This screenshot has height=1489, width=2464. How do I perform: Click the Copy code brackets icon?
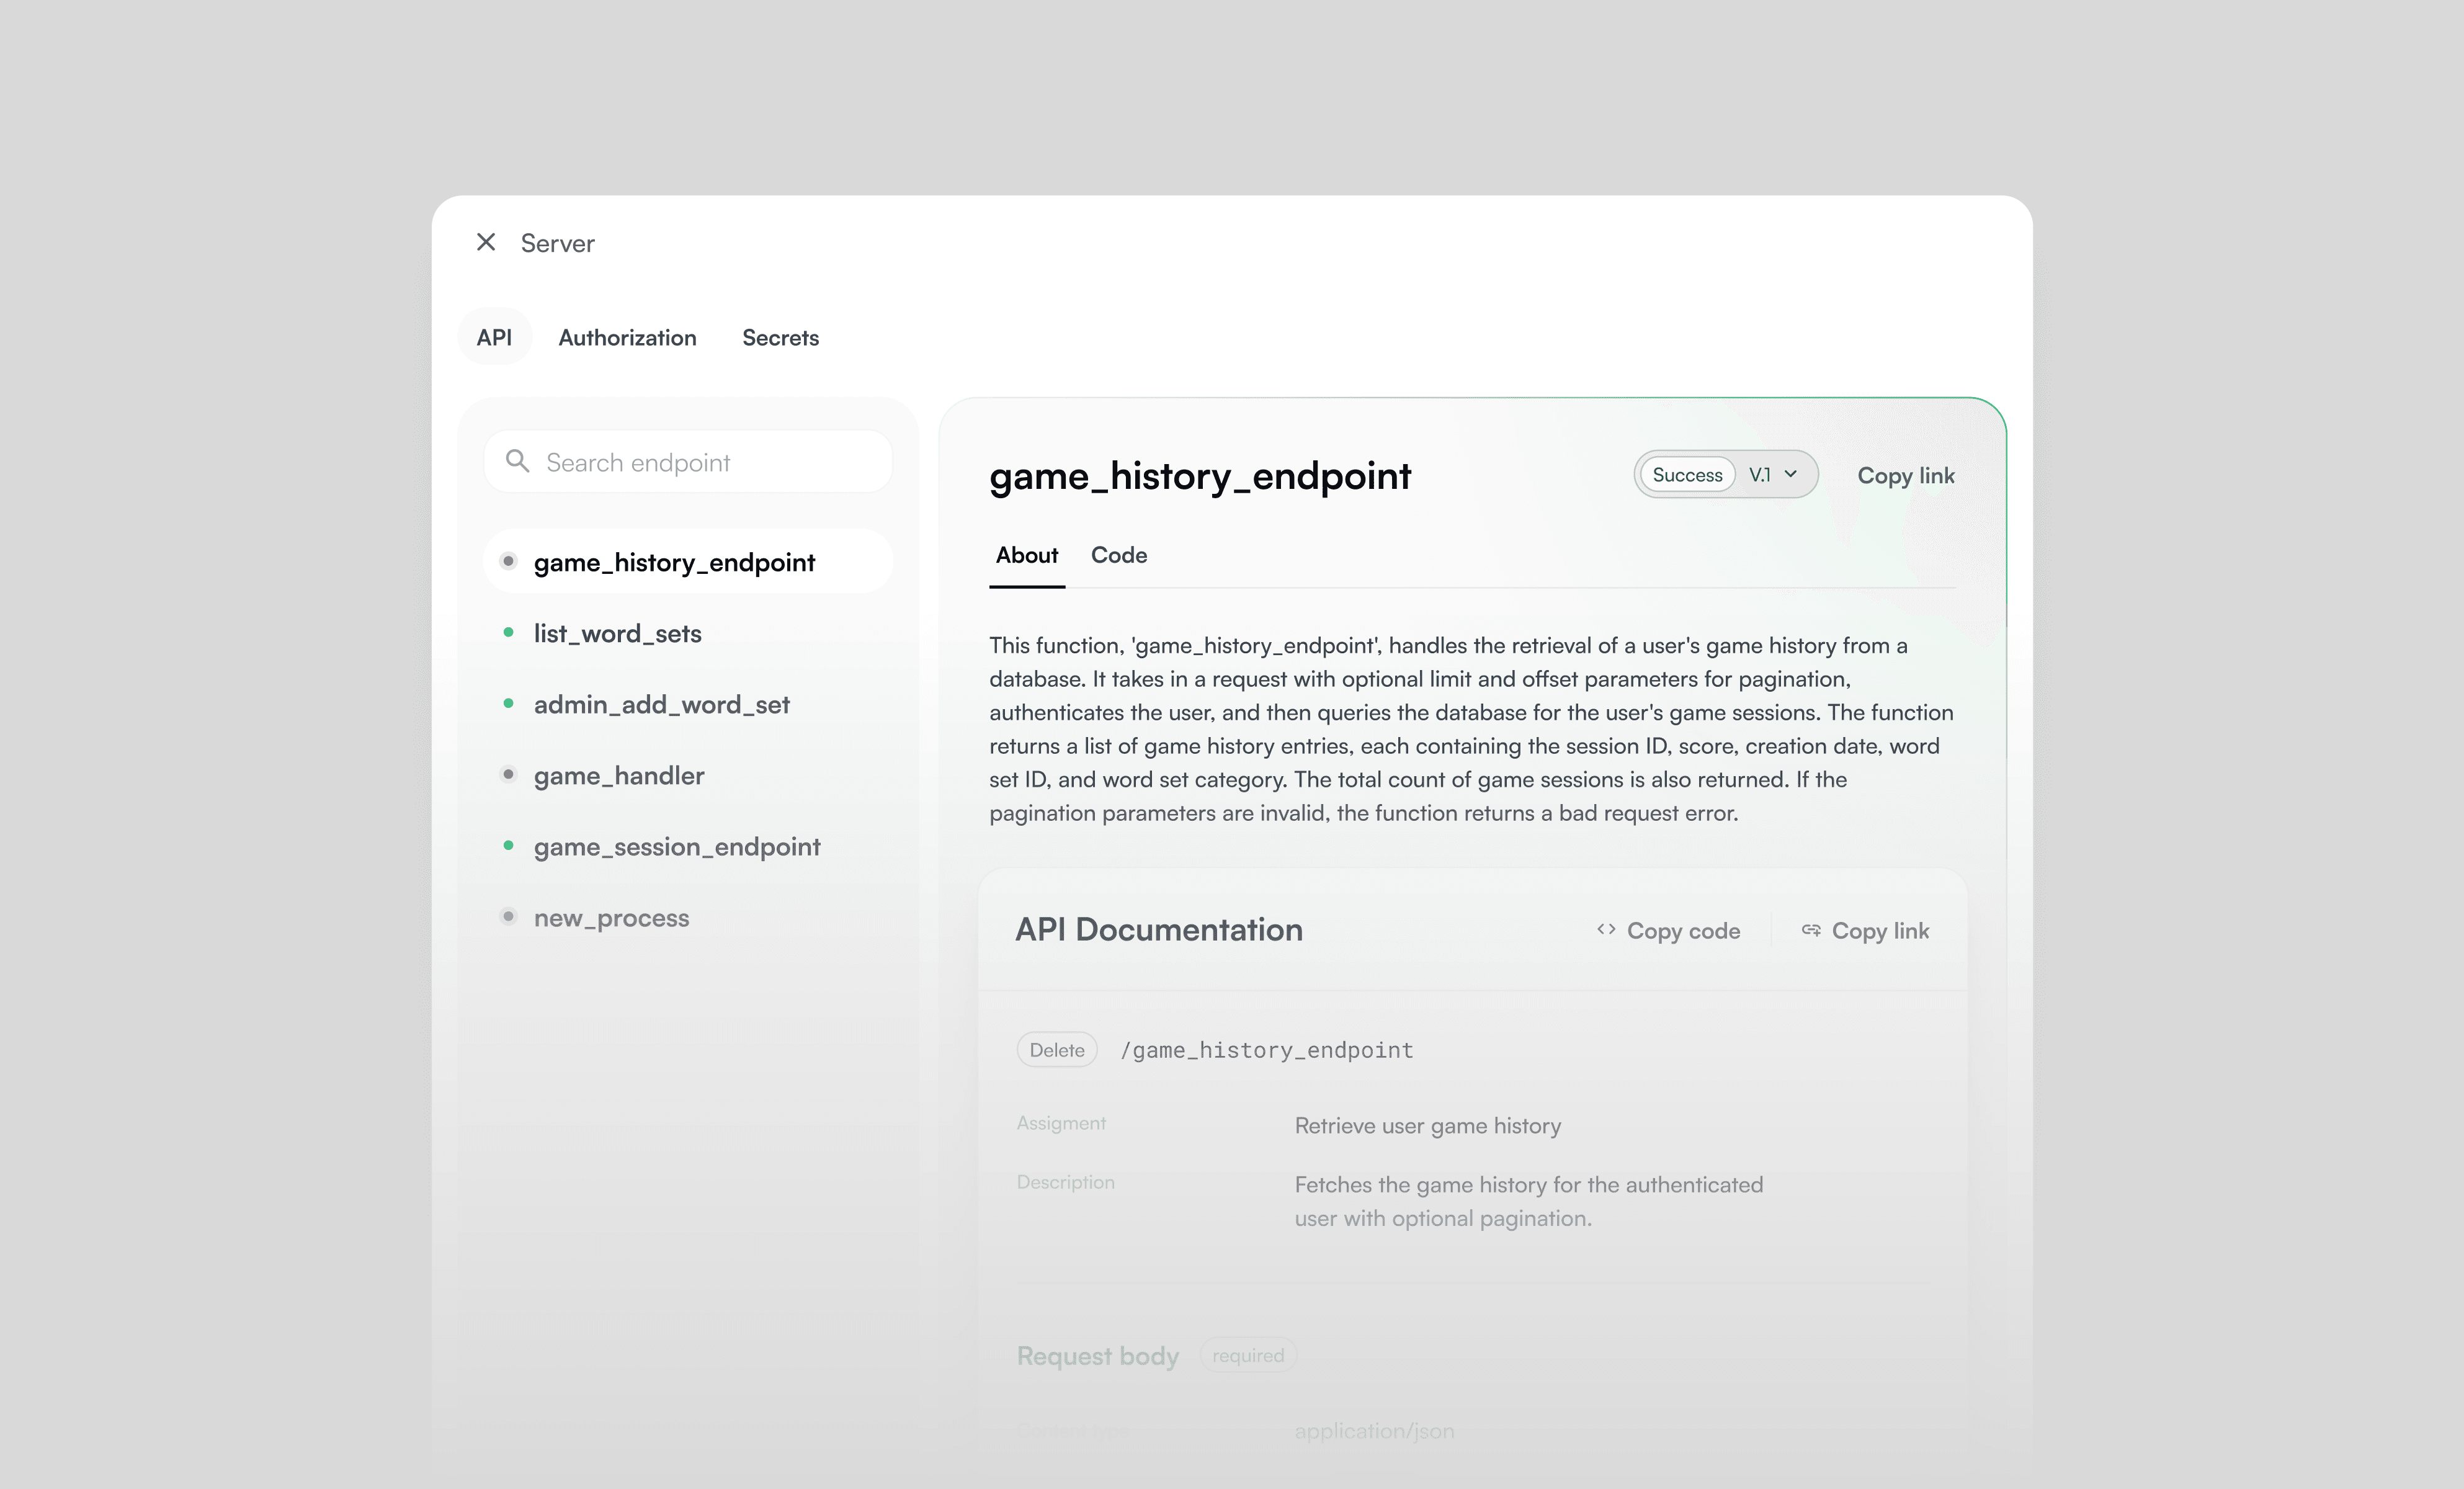point(1606,929)
